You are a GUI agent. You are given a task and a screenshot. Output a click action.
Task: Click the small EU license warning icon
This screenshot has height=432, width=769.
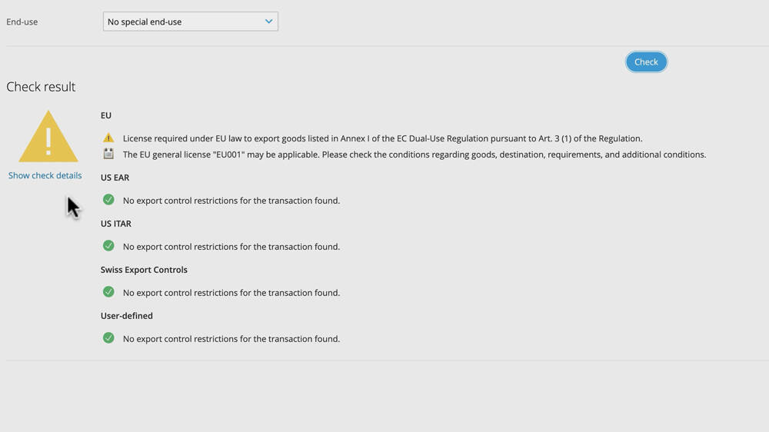tap(108, 138)
